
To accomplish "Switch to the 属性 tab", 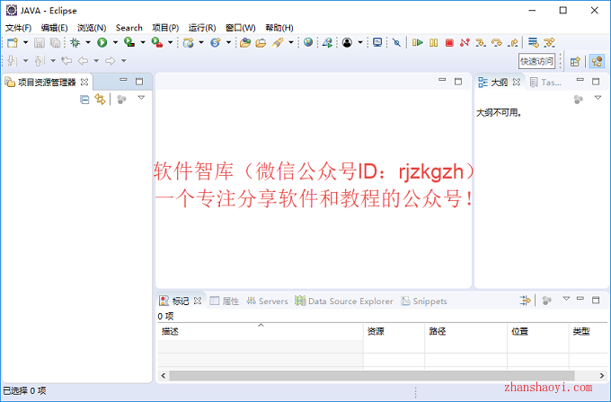I will coord(225,301).
